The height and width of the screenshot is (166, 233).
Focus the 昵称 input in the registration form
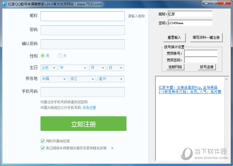pyautogui.click(x=82, y=16)
